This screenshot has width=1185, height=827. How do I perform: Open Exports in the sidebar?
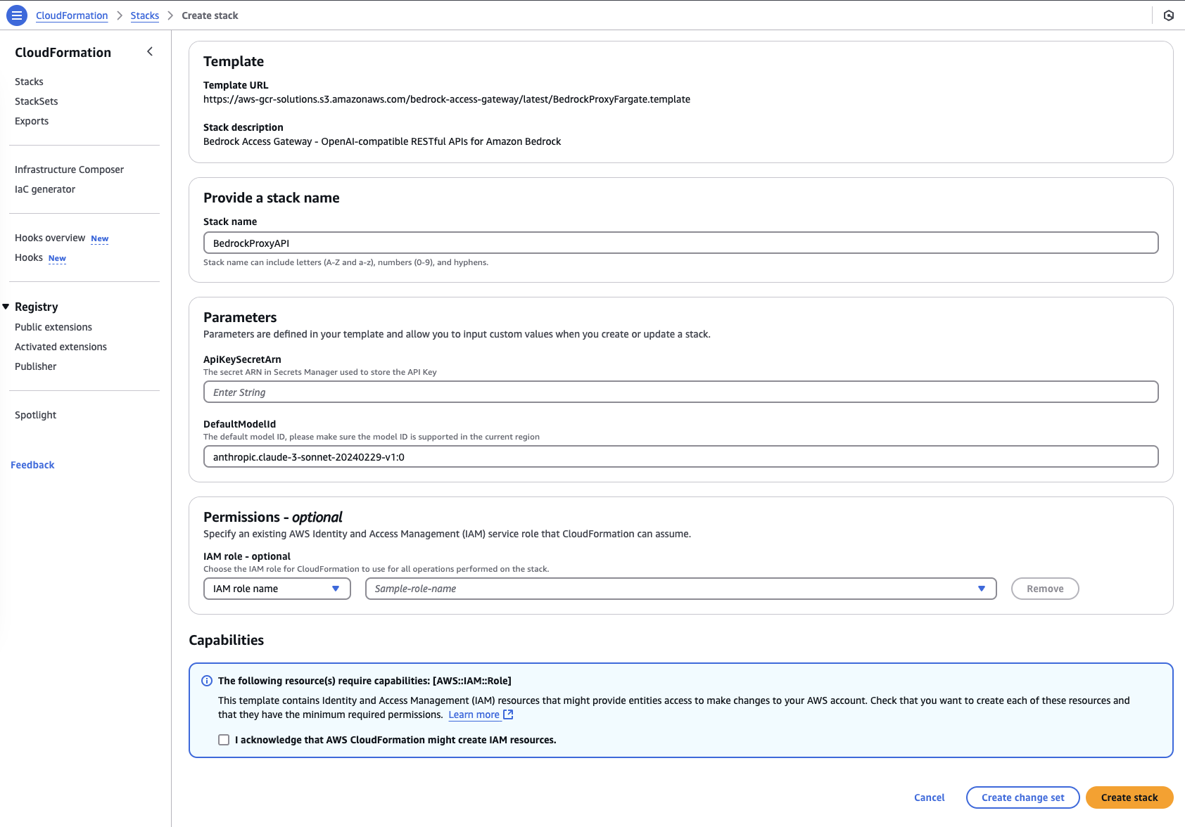pyautogui.click(x=32, y=121)
